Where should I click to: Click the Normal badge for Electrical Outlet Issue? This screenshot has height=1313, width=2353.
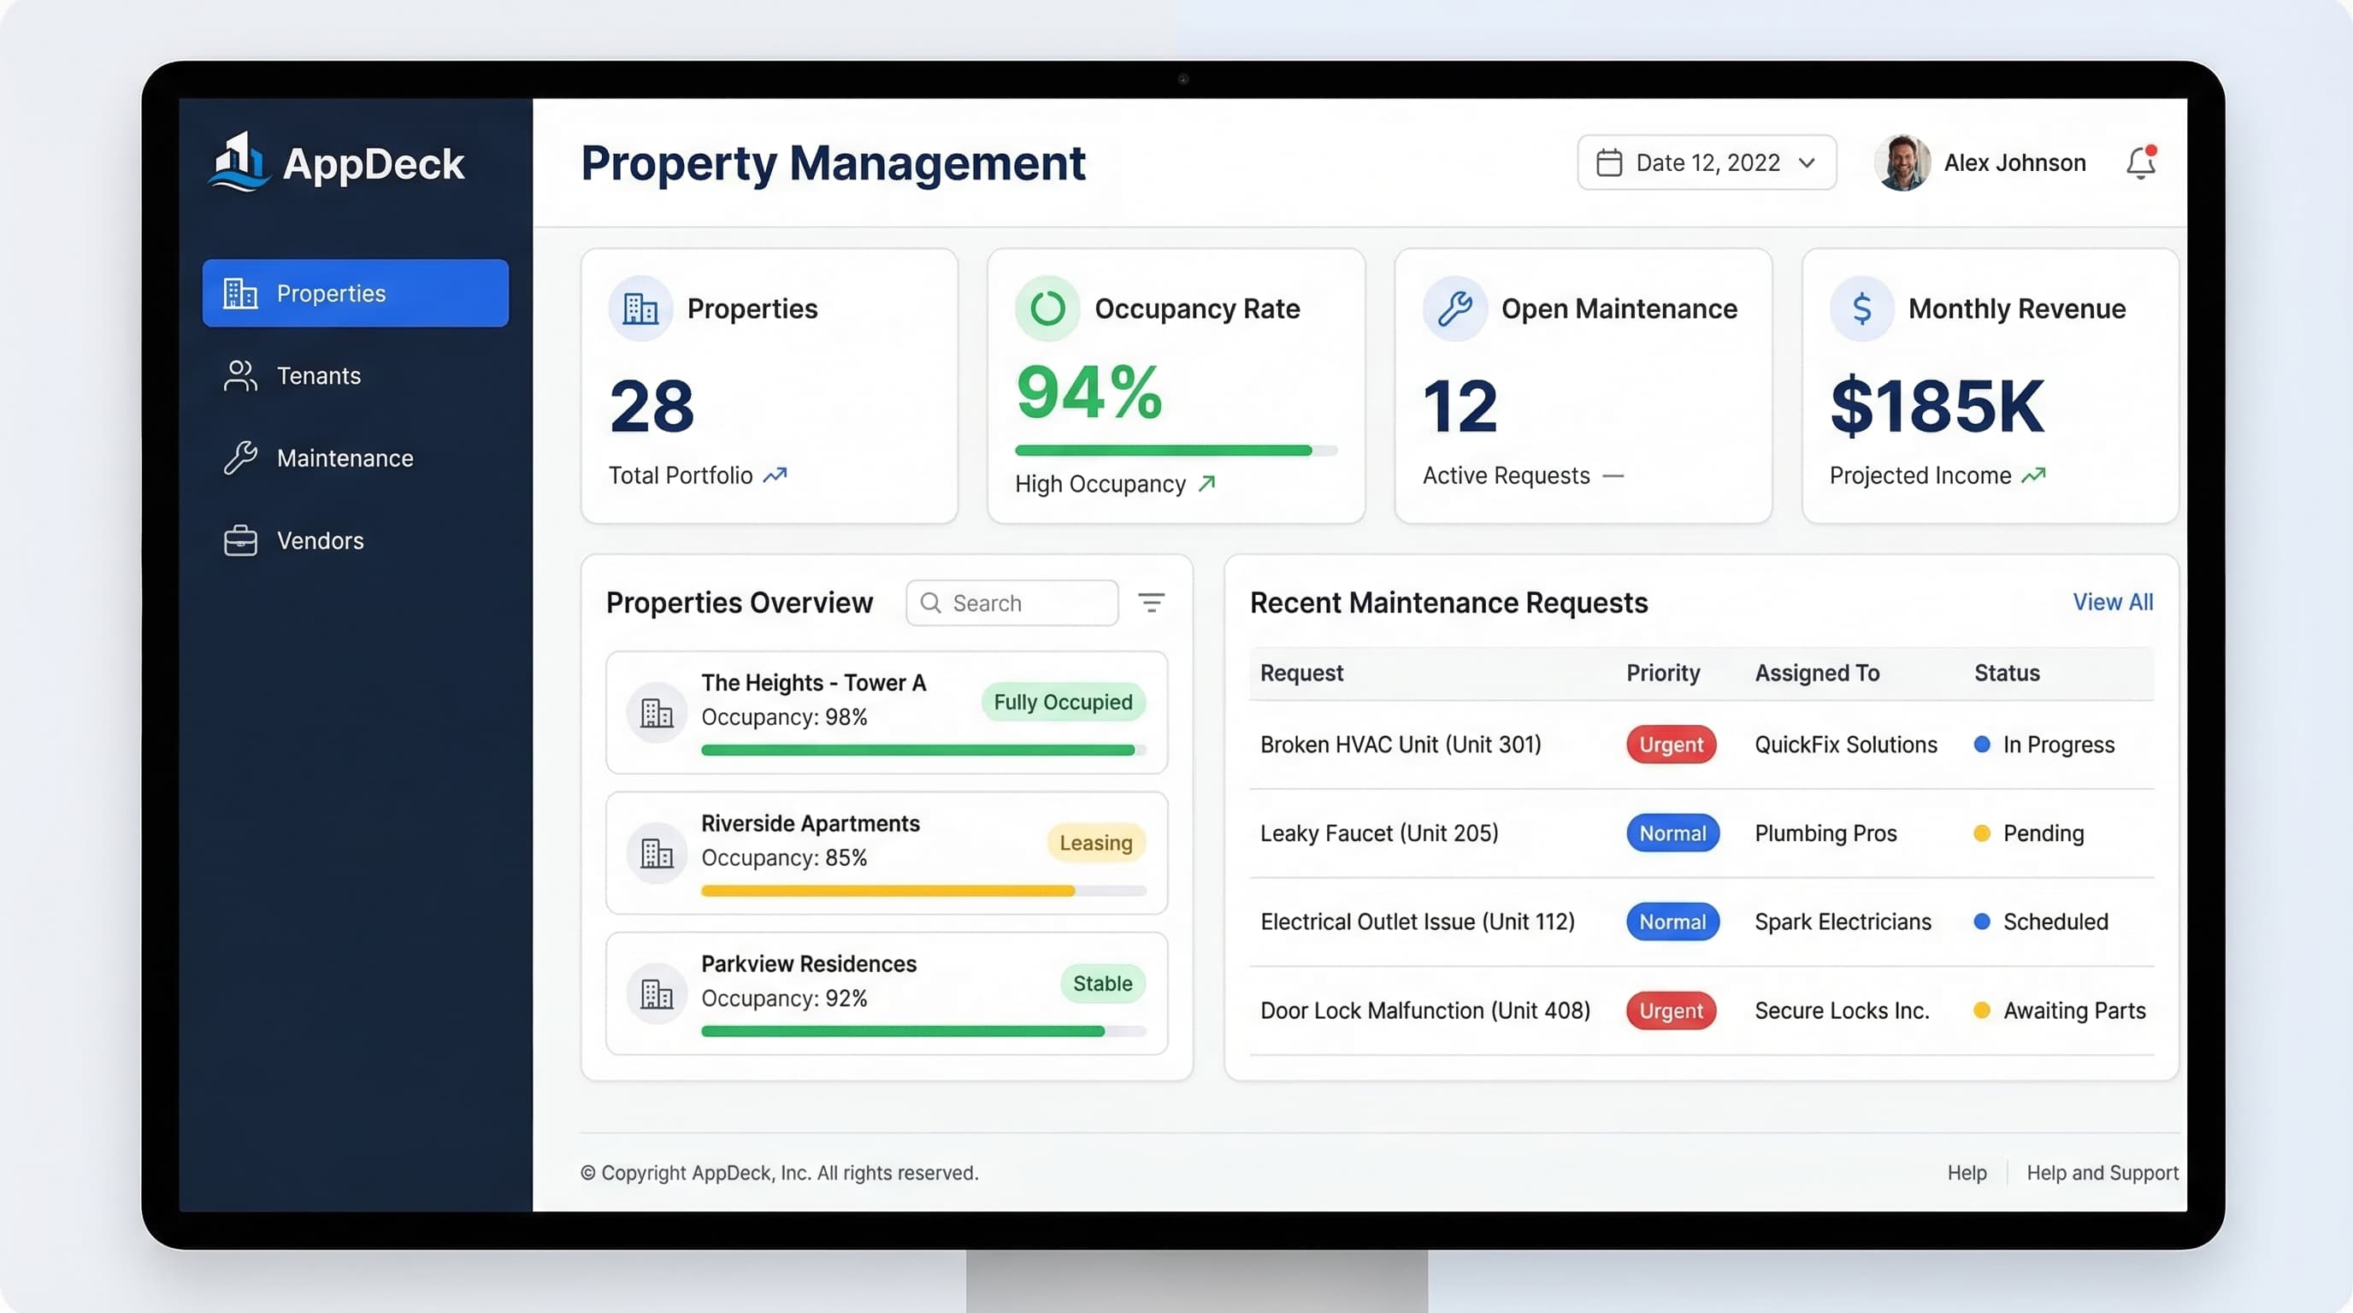[x=1672, y=921]
